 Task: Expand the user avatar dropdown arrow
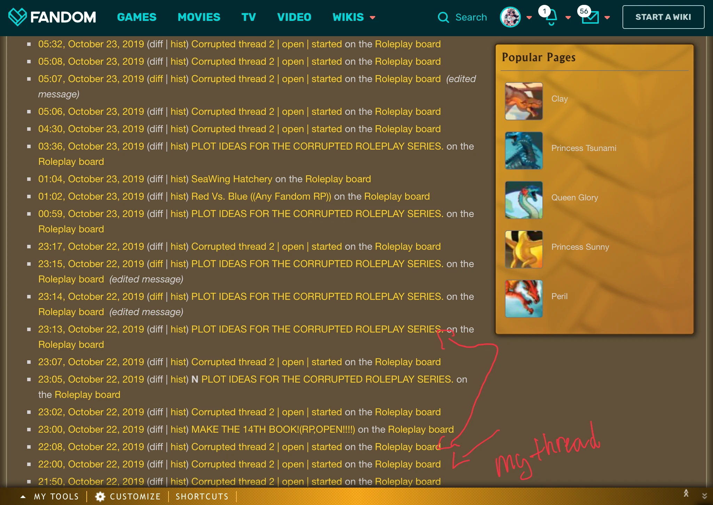[x=529, y=17]
